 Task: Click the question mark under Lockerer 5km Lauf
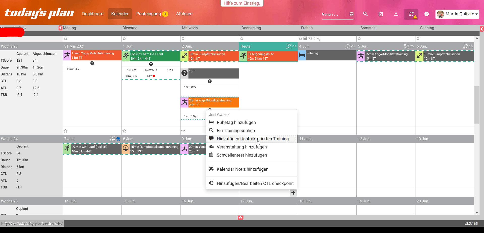151,64
